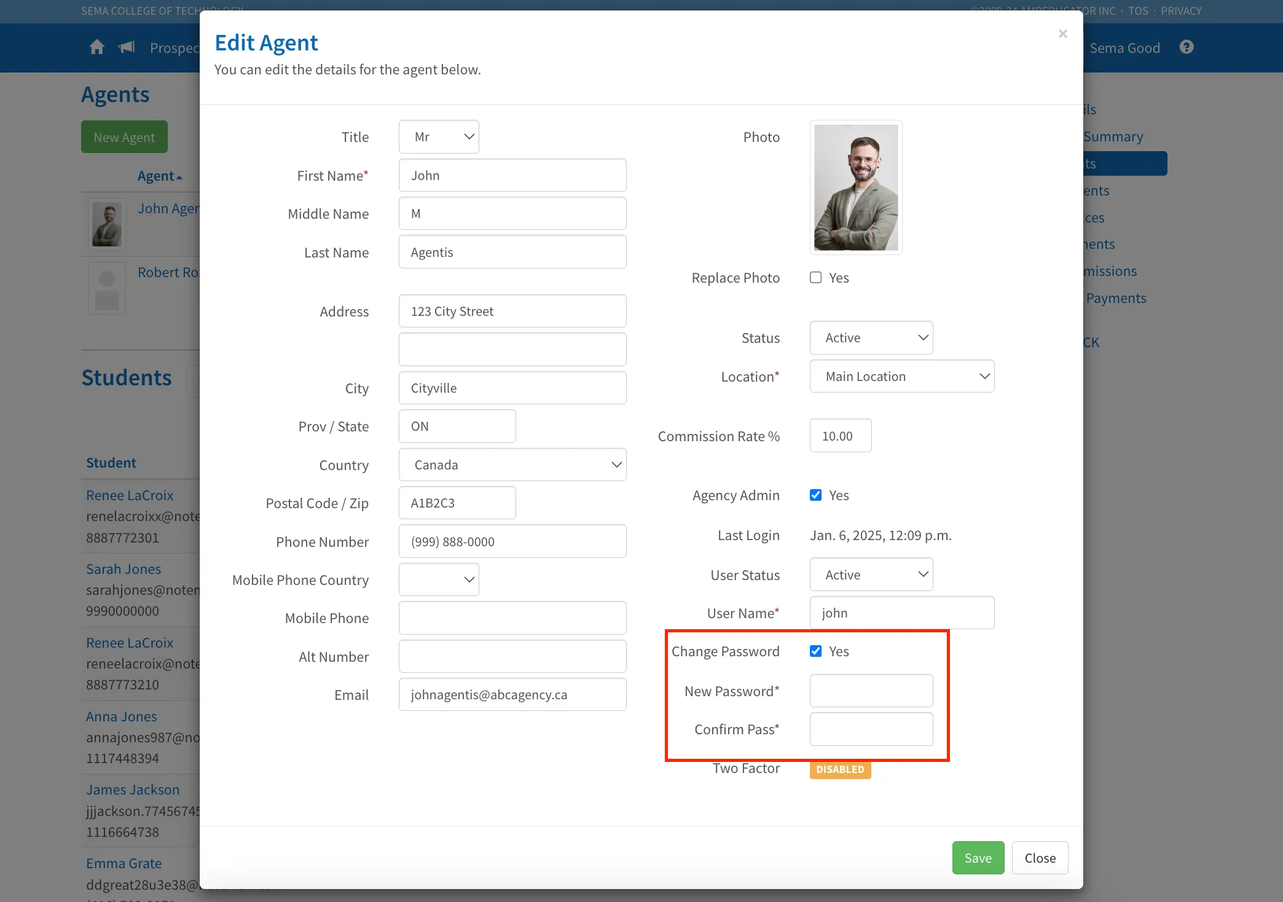Click the Postal Code / Zip field
Viewport: 1283px width, 902px height.
coord(457,503)
